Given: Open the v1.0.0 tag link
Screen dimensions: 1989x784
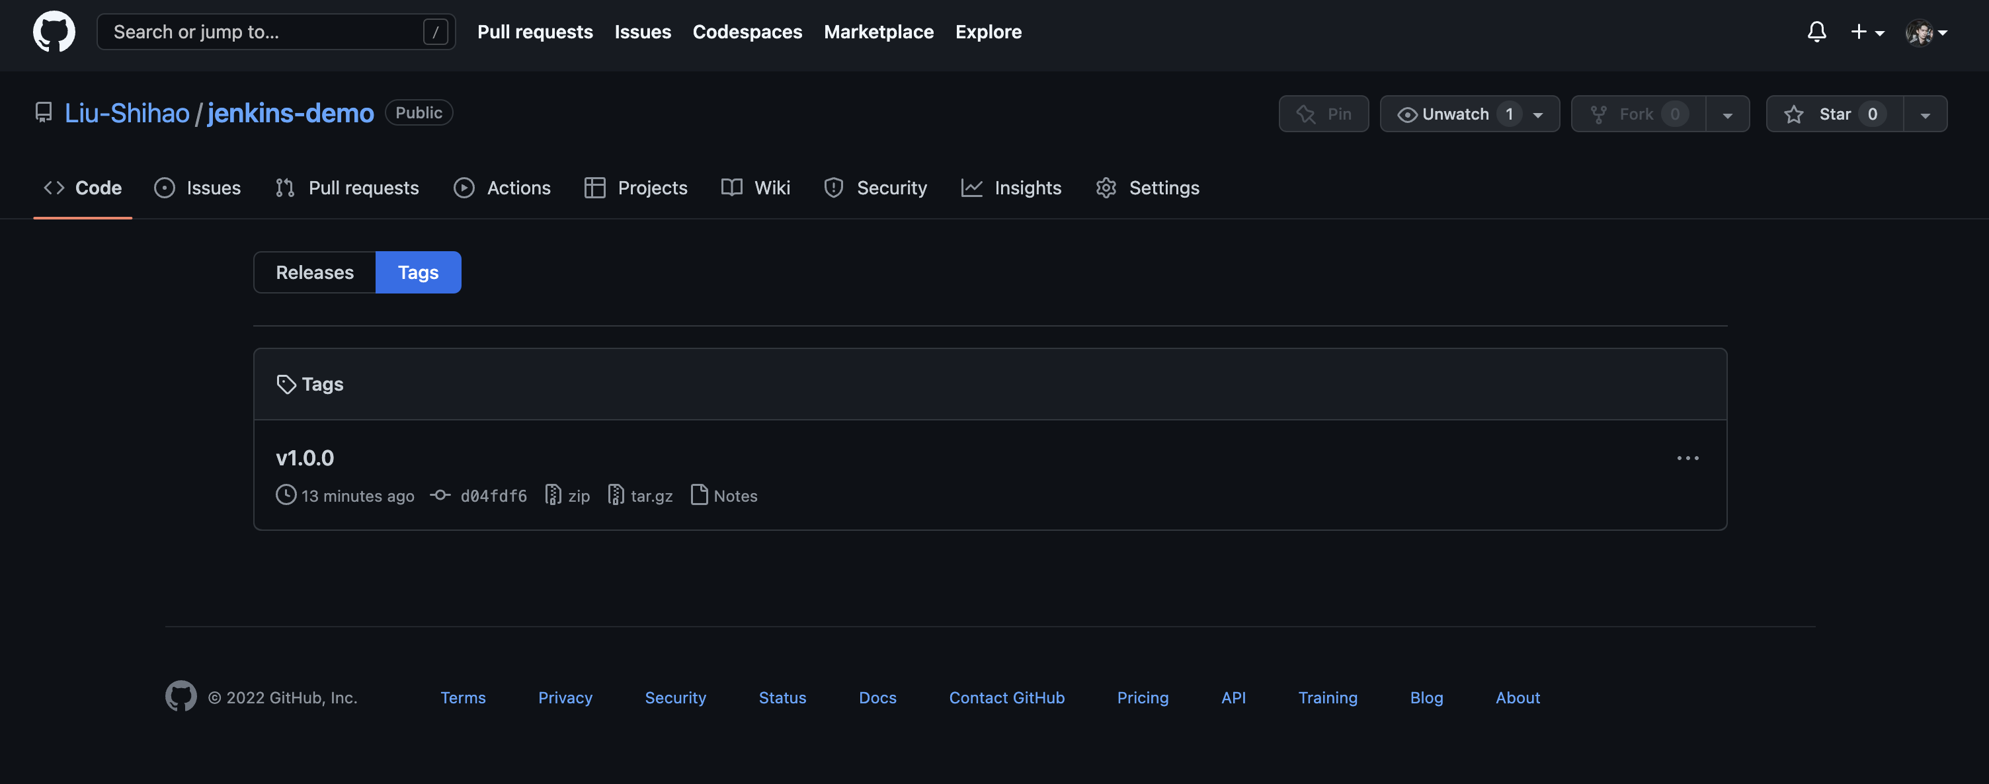Looking at the screenshot, I should 305,457.
